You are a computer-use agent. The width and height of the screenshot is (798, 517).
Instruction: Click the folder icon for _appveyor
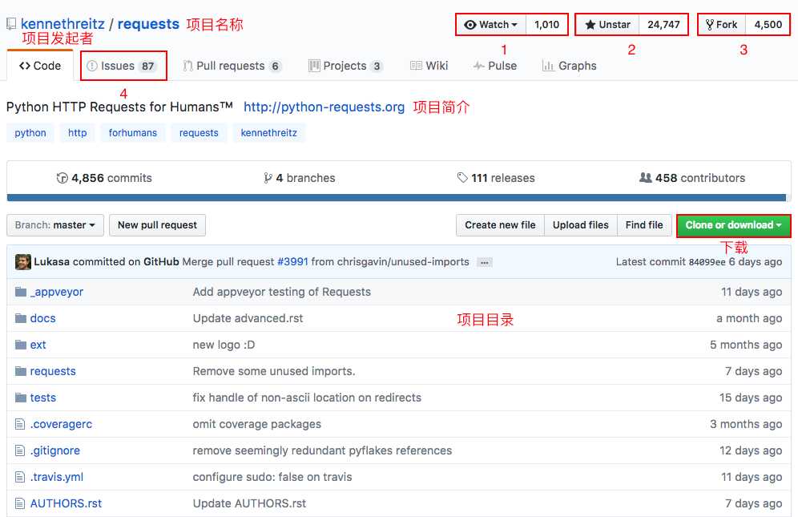tap(20, 292)
